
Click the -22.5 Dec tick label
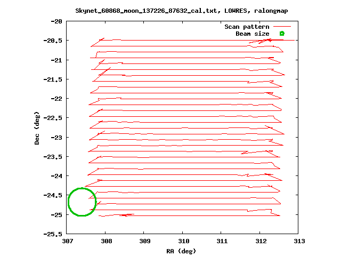pos(53,118)
